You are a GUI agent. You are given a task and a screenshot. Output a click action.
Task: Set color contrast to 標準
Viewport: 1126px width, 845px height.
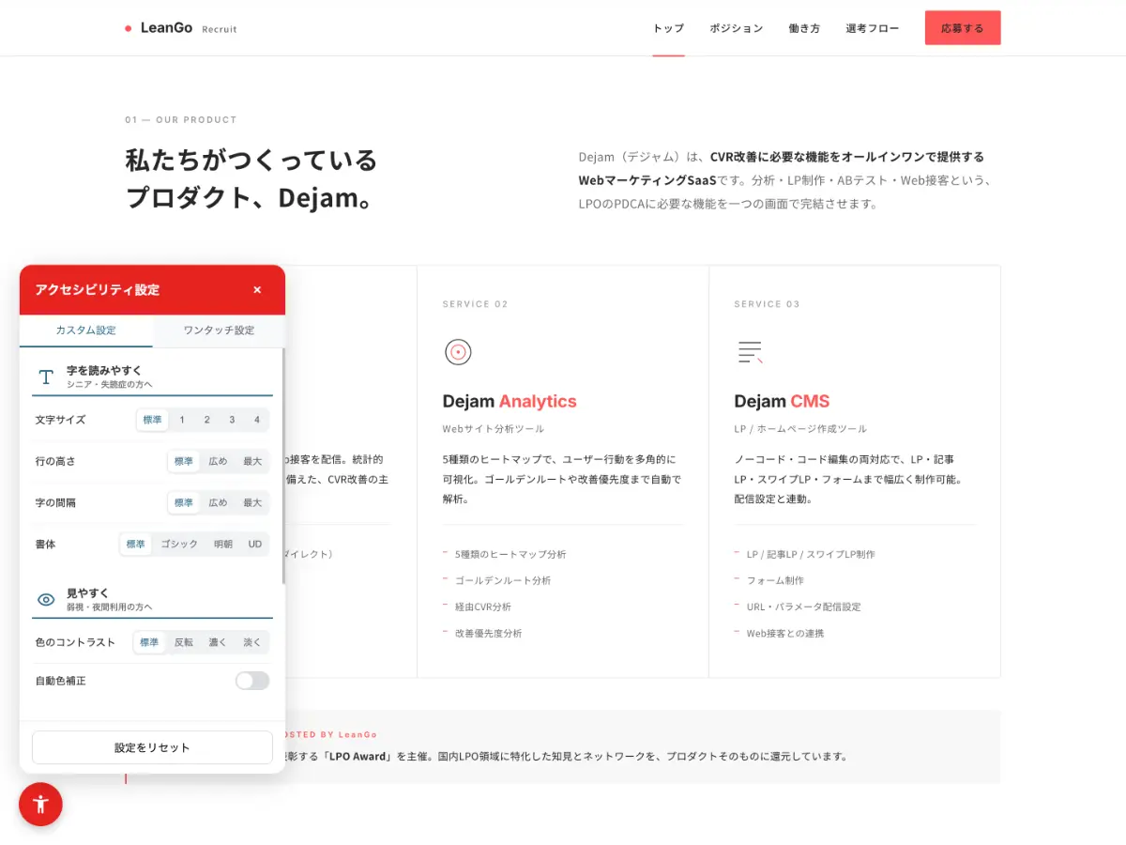pos(149,642)
